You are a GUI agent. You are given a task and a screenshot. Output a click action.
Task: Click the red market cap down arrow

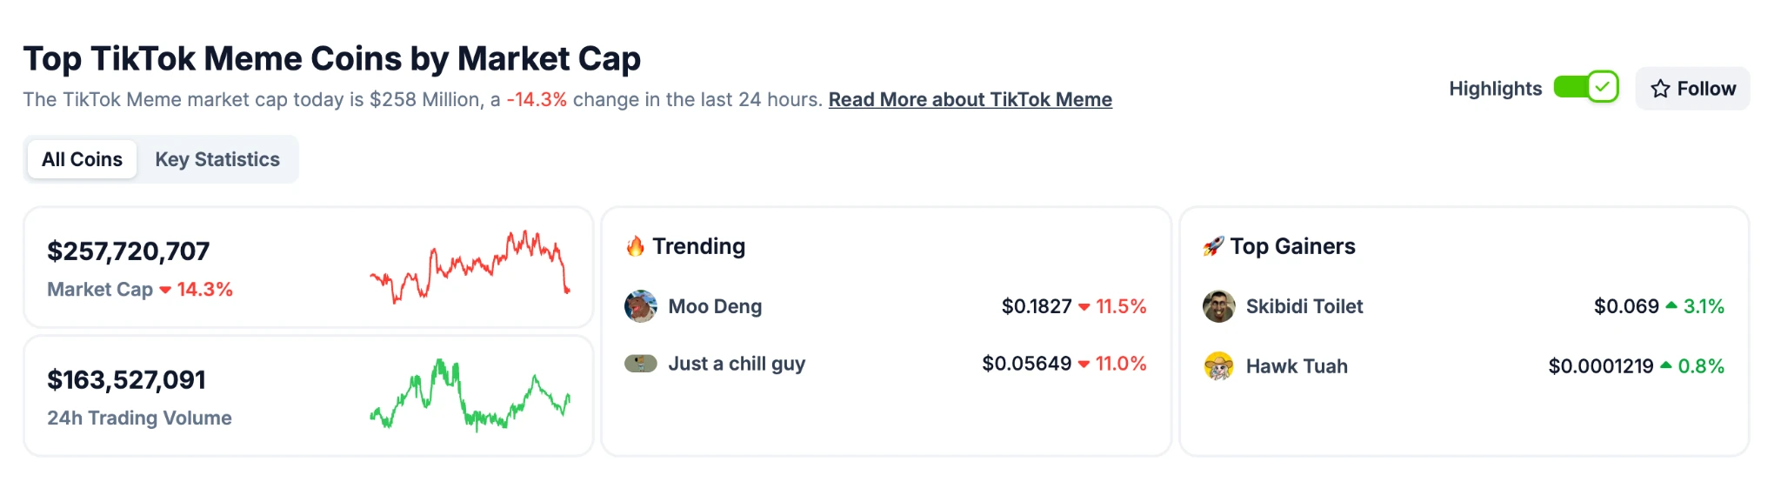(165, 291)
